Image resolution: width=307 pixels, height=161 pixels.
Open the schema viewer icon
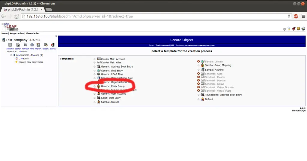10,45
